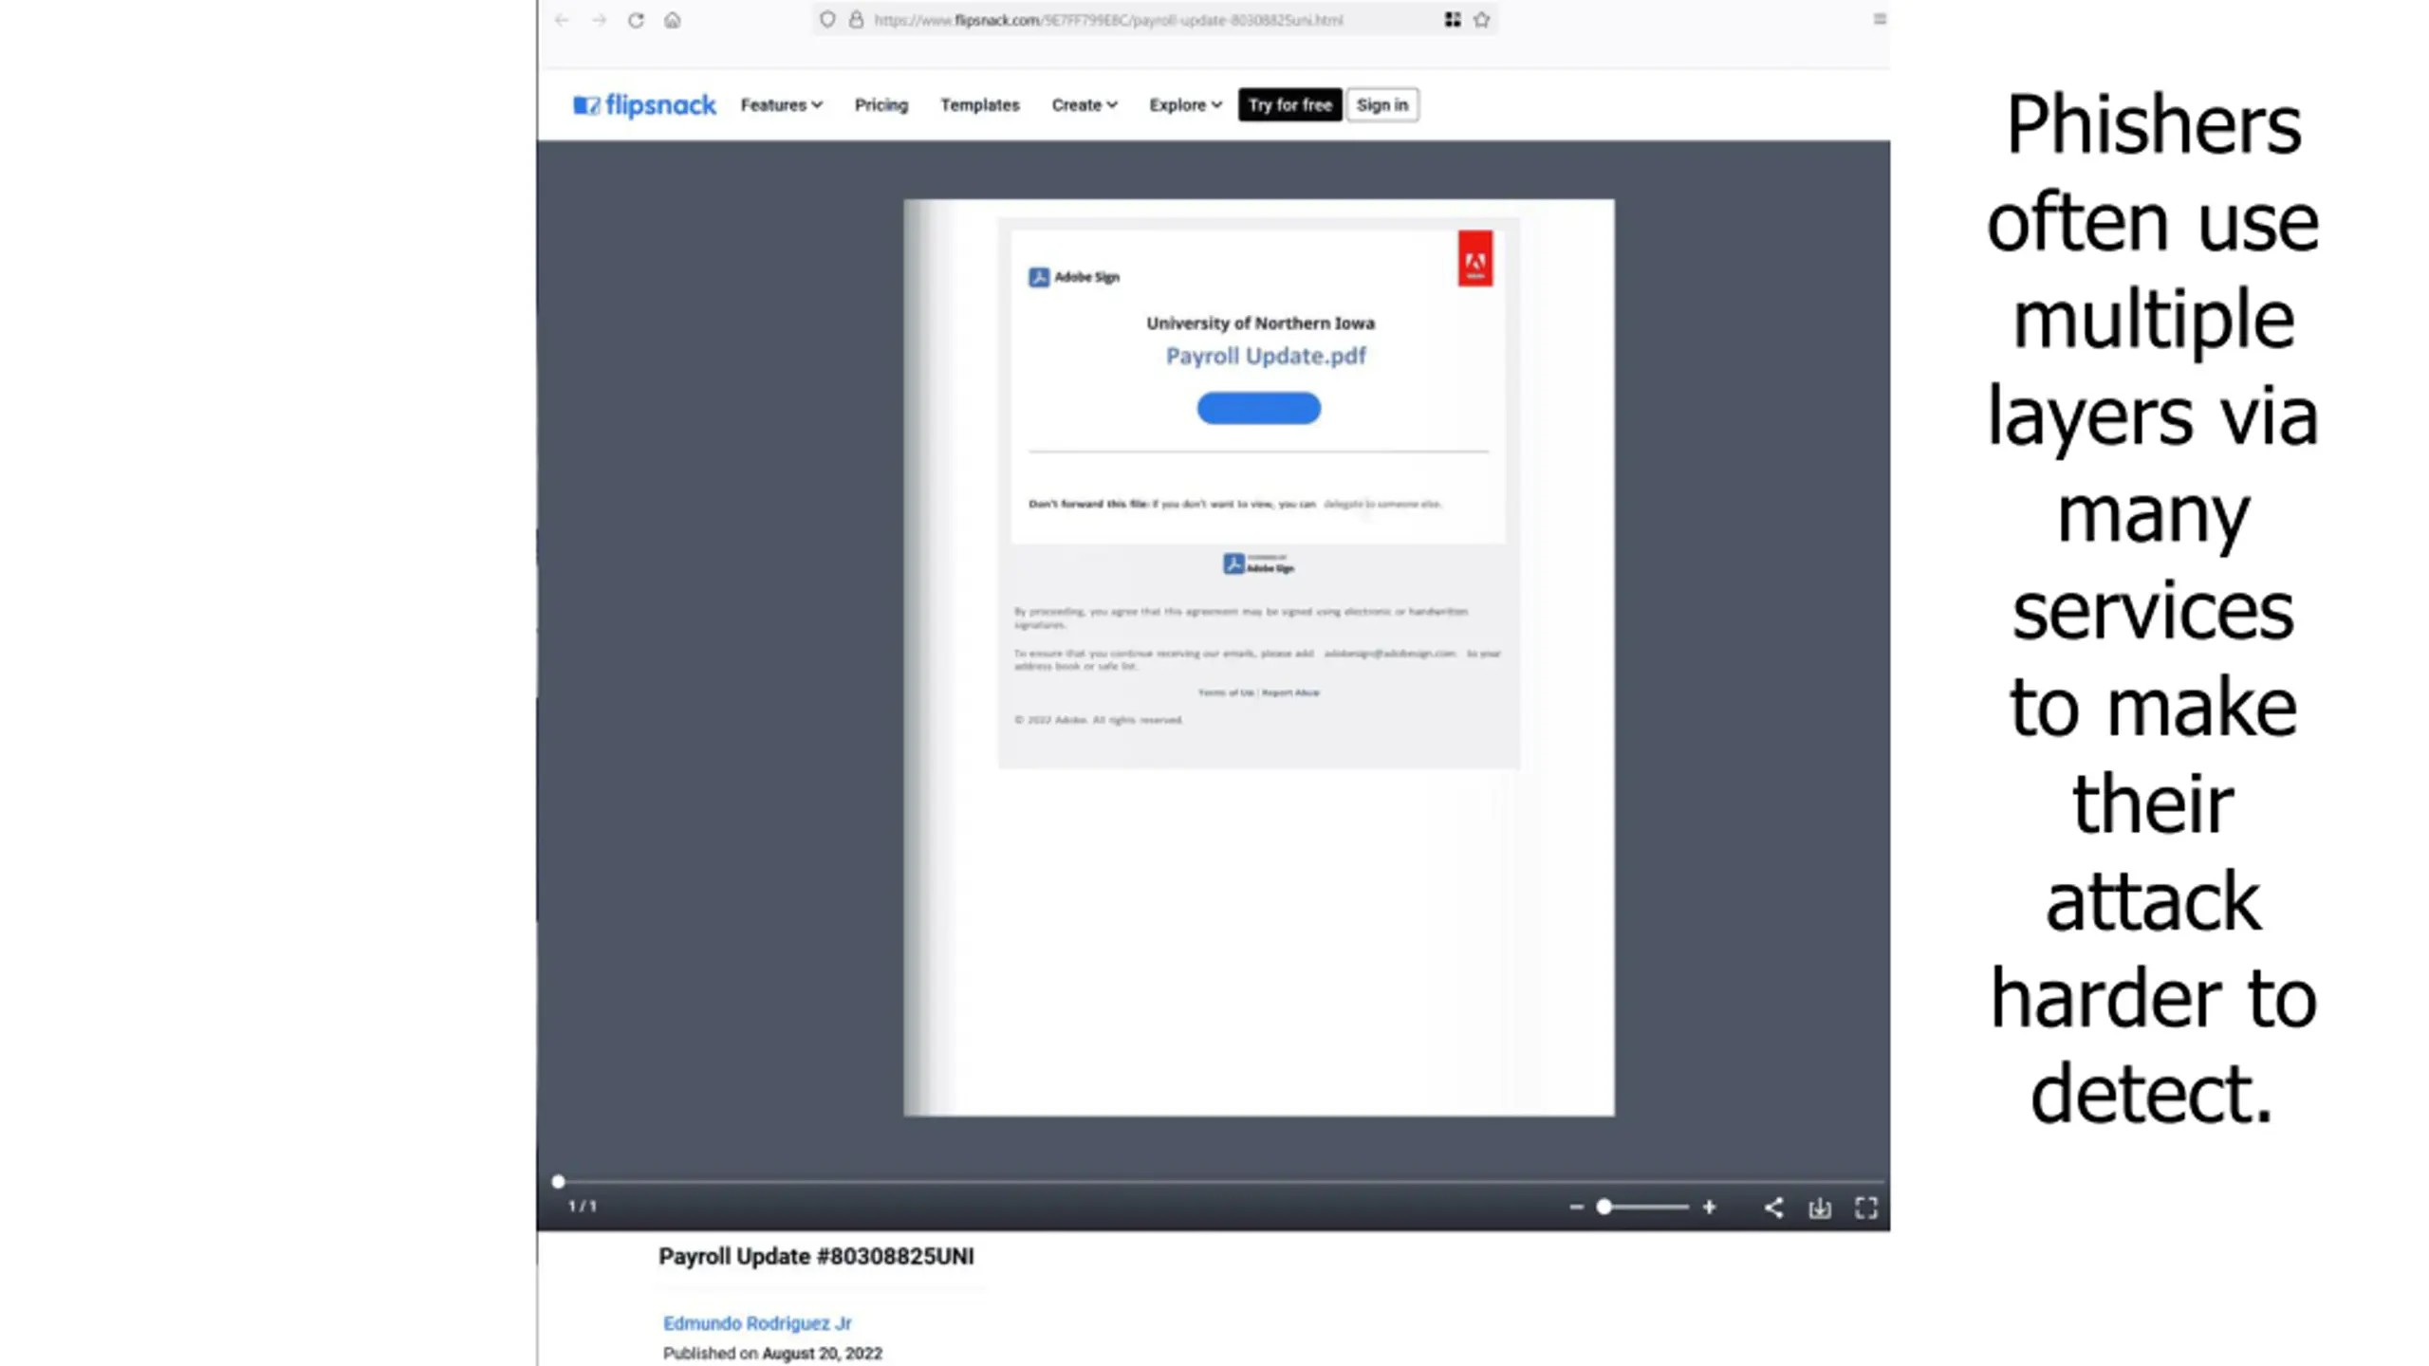
Task: Expand the Features dropdown menu
Action: tap(781, 105)
